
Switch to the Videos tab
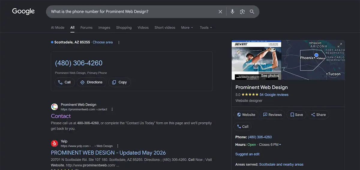coord(143,27)
